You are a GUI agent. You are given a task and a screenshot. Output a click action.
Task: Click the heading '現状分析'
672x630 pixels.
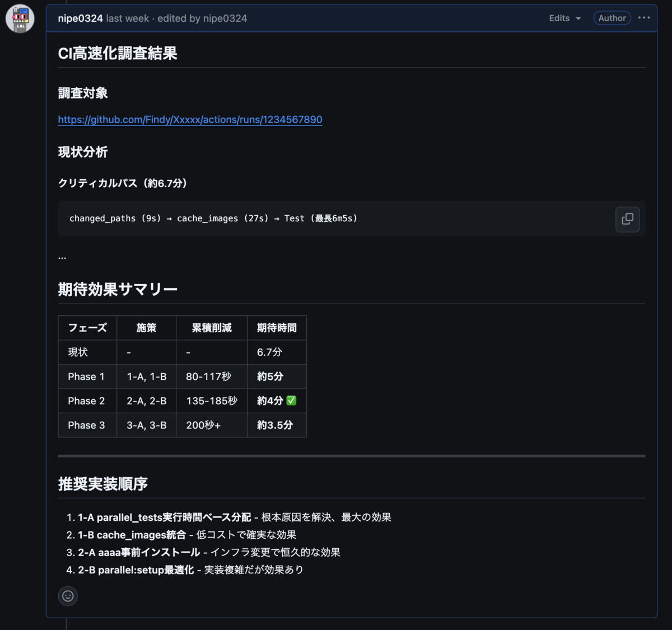[x=83, y=152]
